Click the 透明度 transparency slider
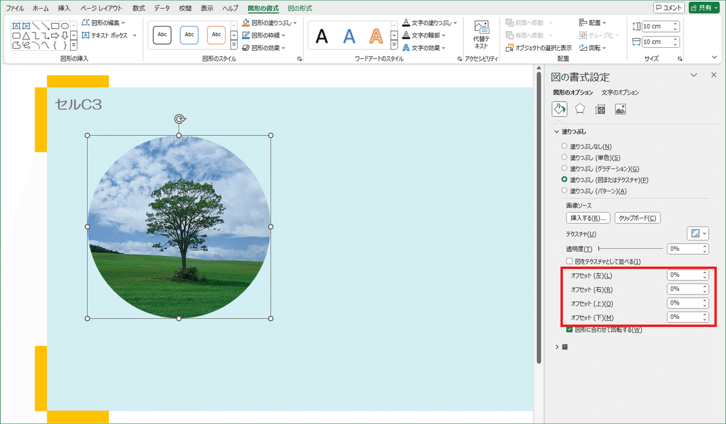Viewport: 726px width, 424px height. [630, 248]
